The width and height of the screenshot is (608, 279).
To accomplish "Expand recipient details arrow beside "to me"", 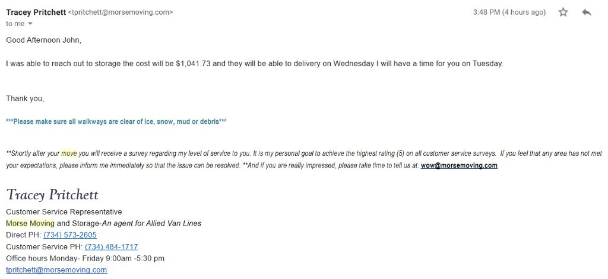I will click(x=30, y=24).
